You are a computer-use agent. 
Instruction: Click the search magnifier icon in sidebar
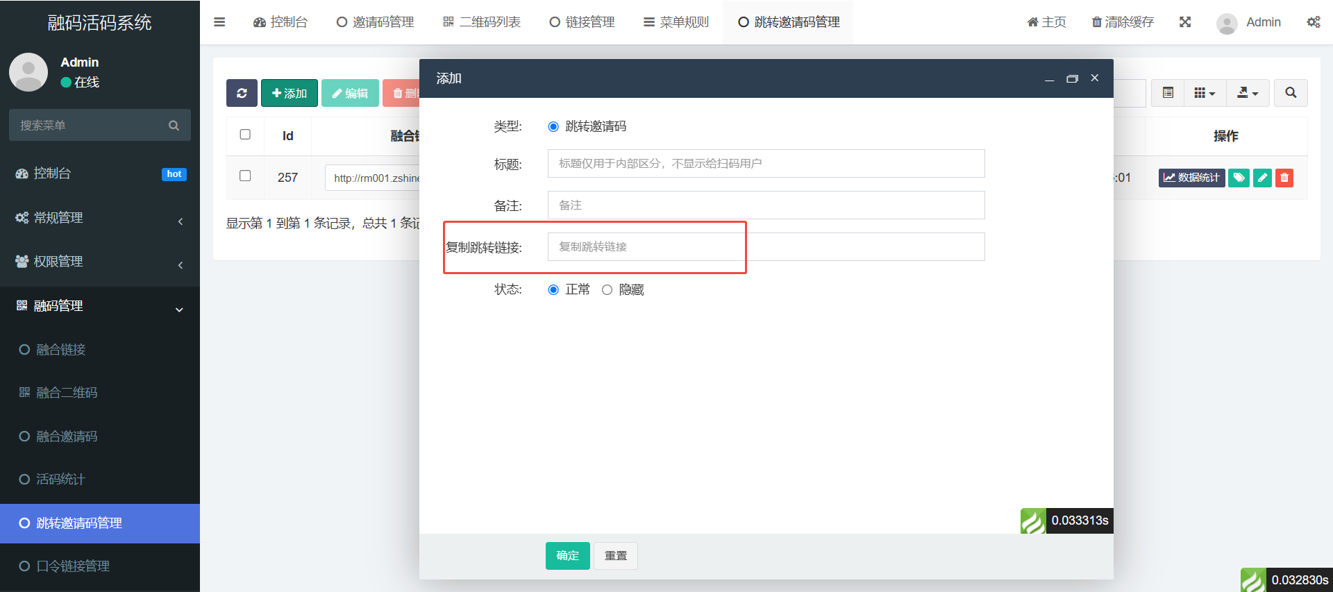174,126
